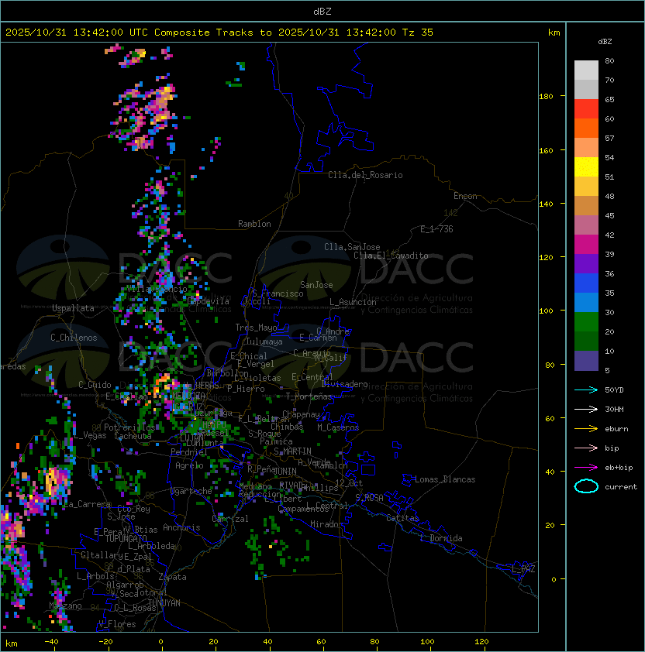Pick the light gray top dBZ swatch
This screenshot has height=652, width=645.
coord(586,70)
